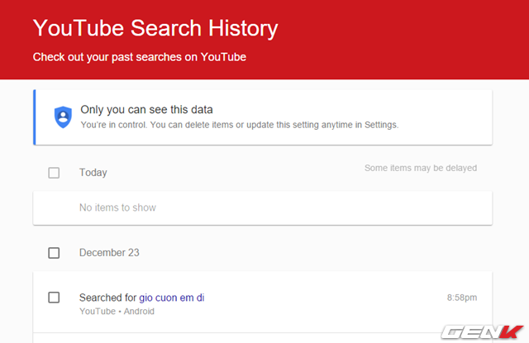Click the GENK watermark logo
This screenshot has width=529, height=343.
point(481,329)
